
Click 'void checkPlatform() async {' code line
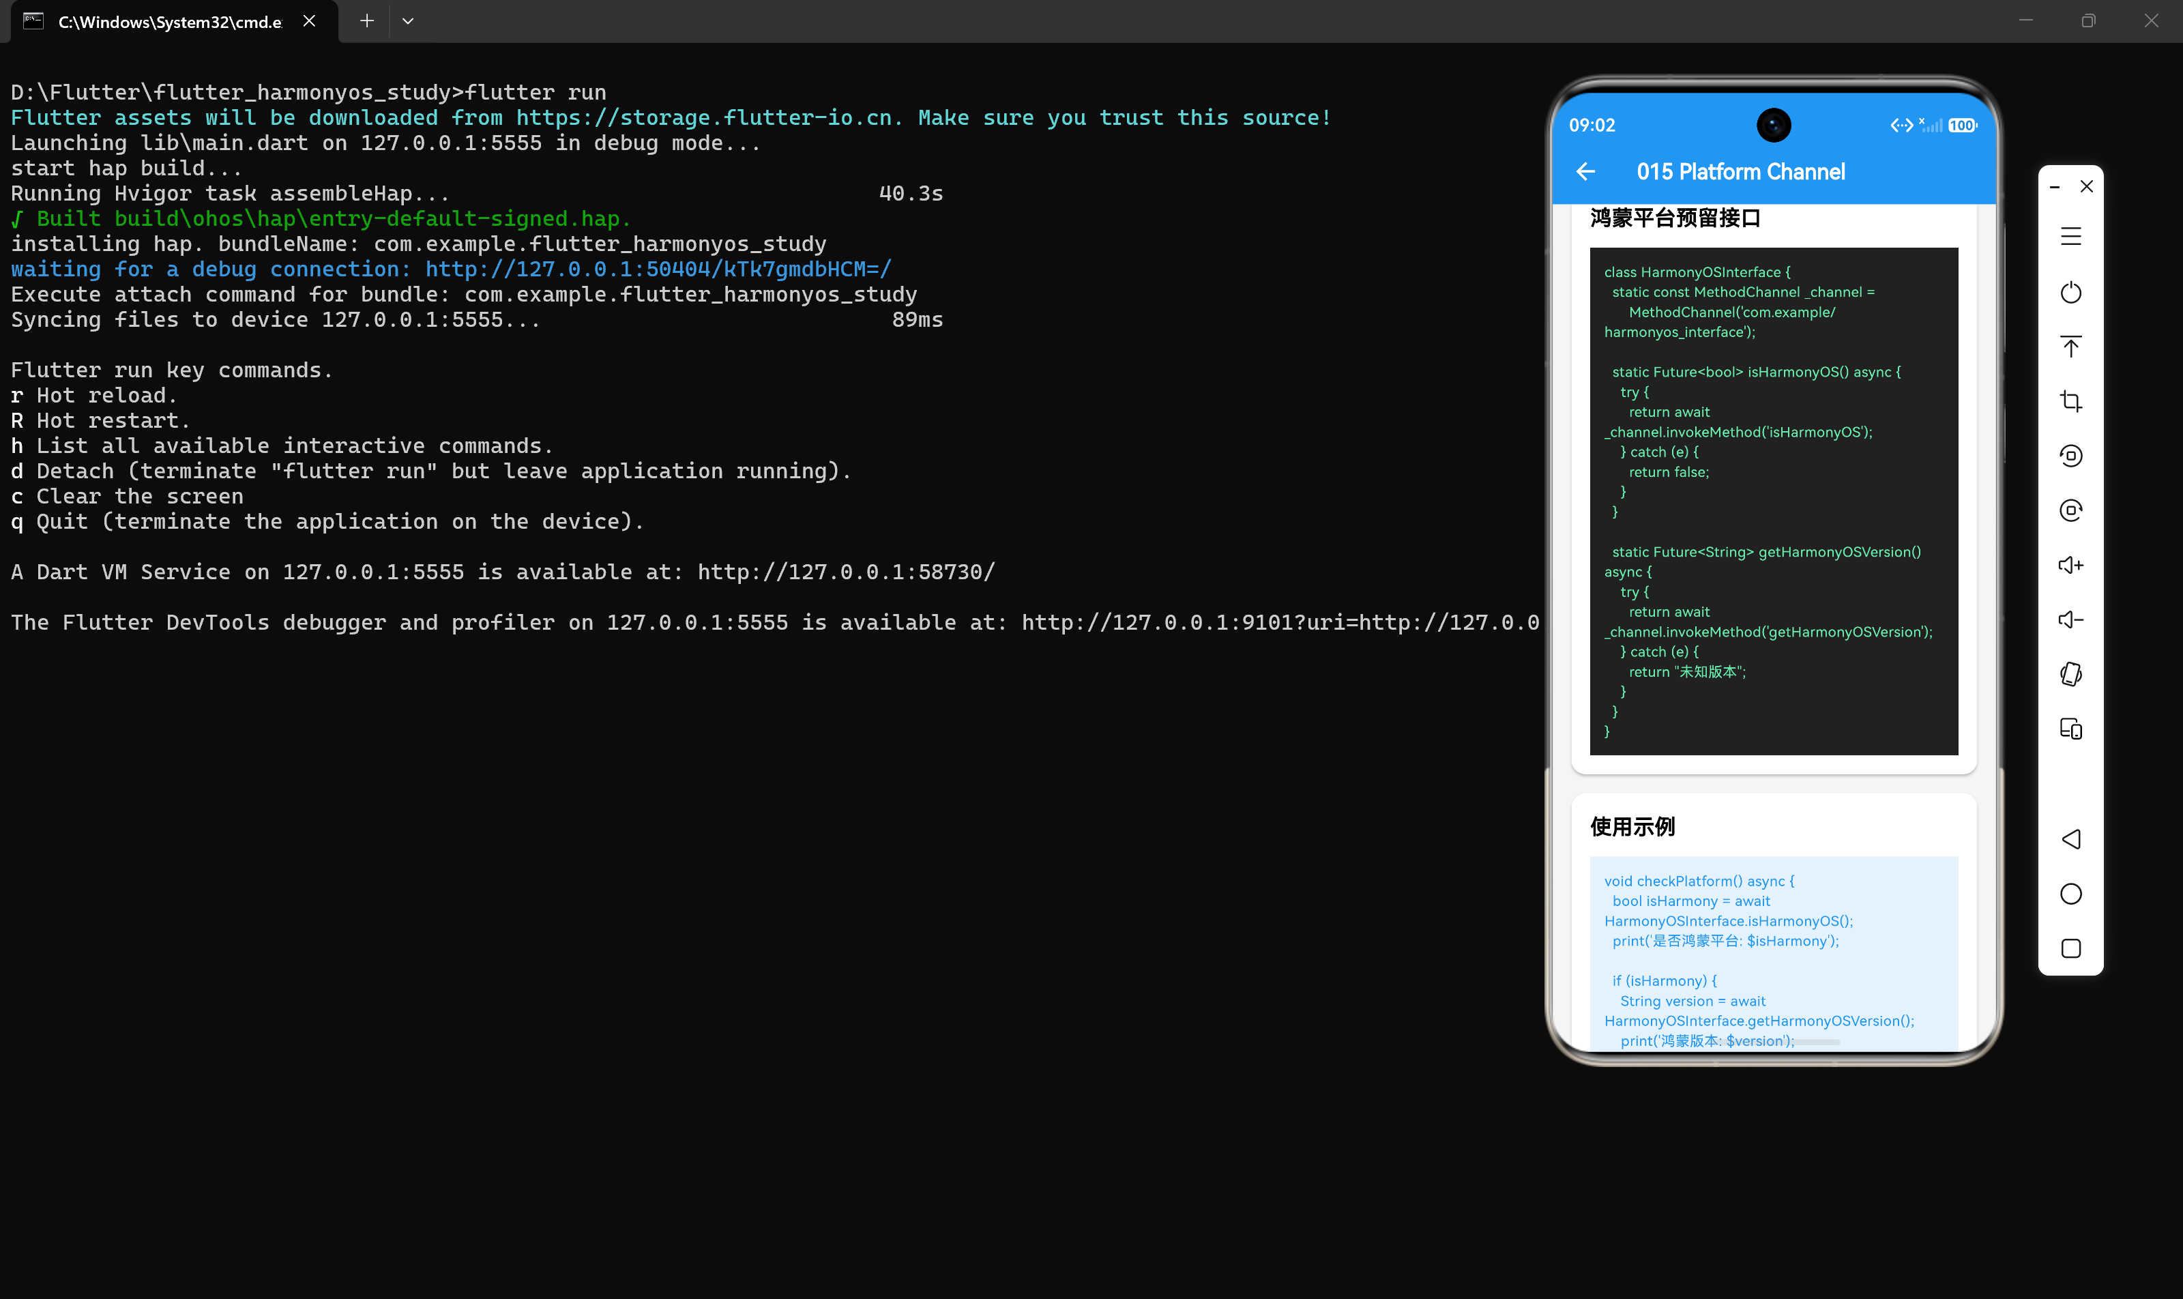click(x=1698, y=881)
